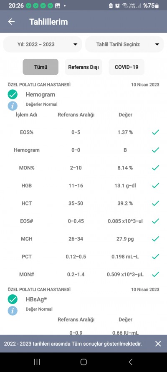Viewport: 167px width, 372px height.
Task: Tap the checkmark on the HGB row
Action: 155,185
